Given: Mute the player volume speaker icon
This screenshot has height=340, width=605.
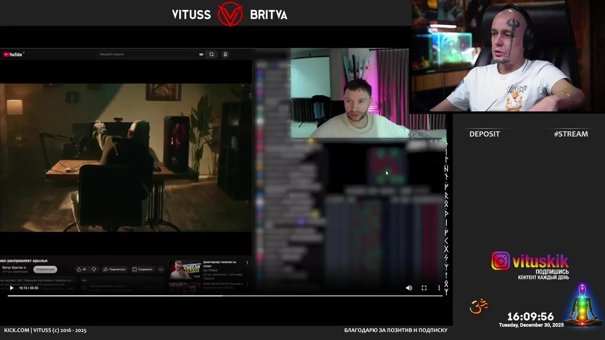Looking at the screenshot, I should [x=409, y=288].
